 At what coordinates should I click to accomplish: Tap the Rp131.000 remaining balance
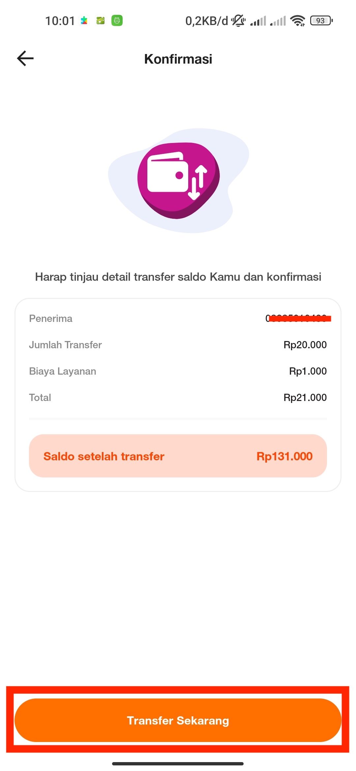tap(284, 456)
